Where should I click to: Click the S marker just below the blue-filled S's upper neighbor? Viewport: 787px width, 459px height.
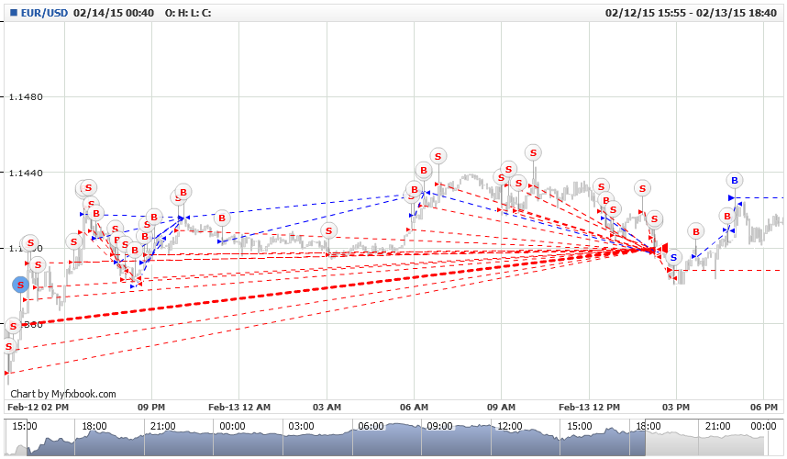37,264
